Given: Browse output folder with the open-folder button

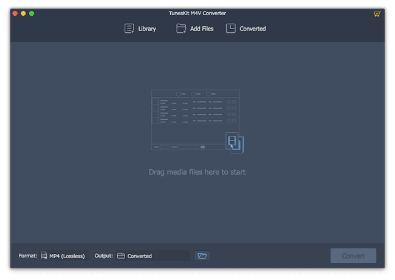Looking at the screenshot, I should (x=202, y=256).
